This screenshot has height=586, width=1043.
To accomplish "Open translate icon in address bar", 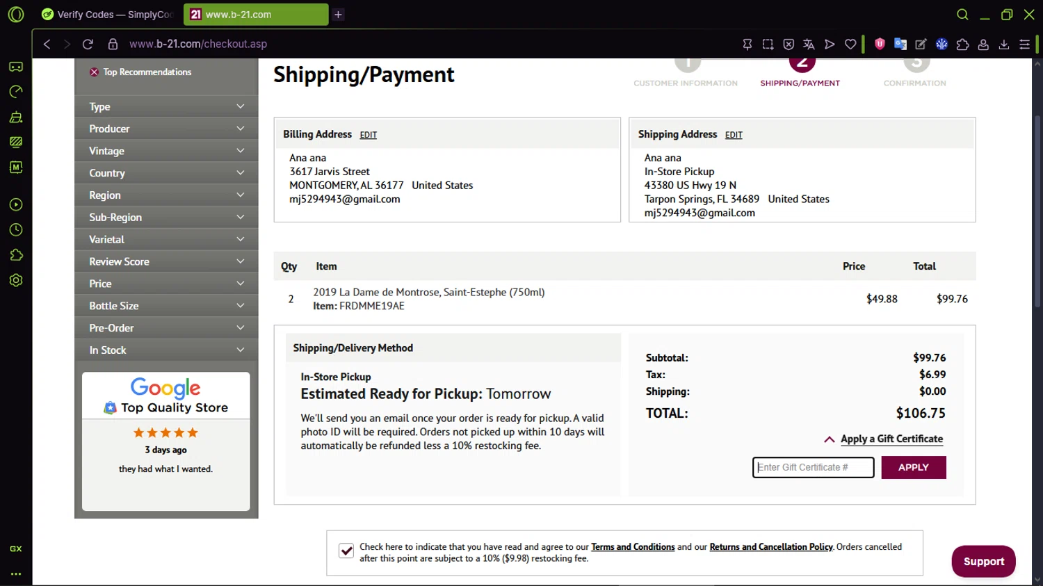I will [x=809, y=44].
